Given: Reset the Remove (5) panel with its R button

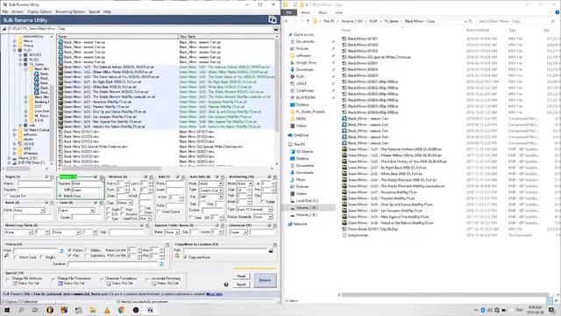Looking at the screenshot, I should point(151,177).
